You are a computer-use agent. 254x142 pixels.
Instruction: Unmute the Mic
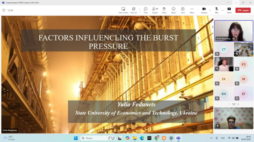216,9
